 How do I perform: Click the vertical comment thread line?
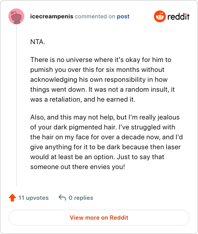point(16,105)
